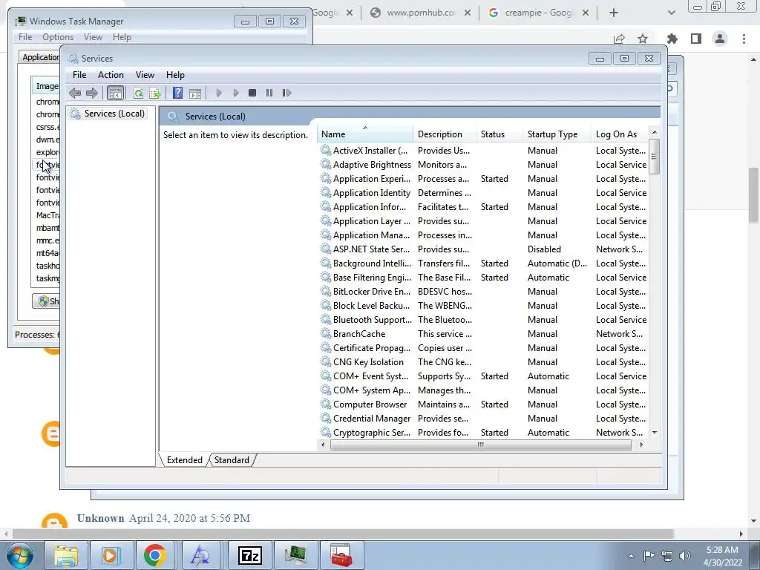Select Bluetooth Support service

click(483, 320)
